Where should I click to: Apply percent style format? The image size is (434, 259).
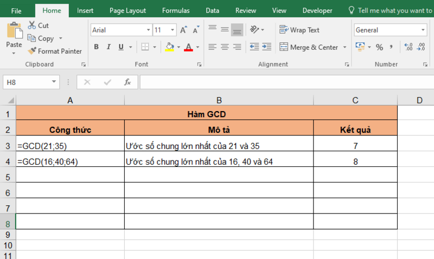coord(379,47)
